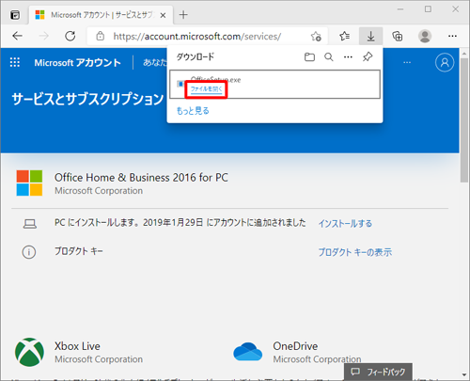The image size is (470, 381).
Task: Open the あなた navigation menu item
Action: coord(155,62)
